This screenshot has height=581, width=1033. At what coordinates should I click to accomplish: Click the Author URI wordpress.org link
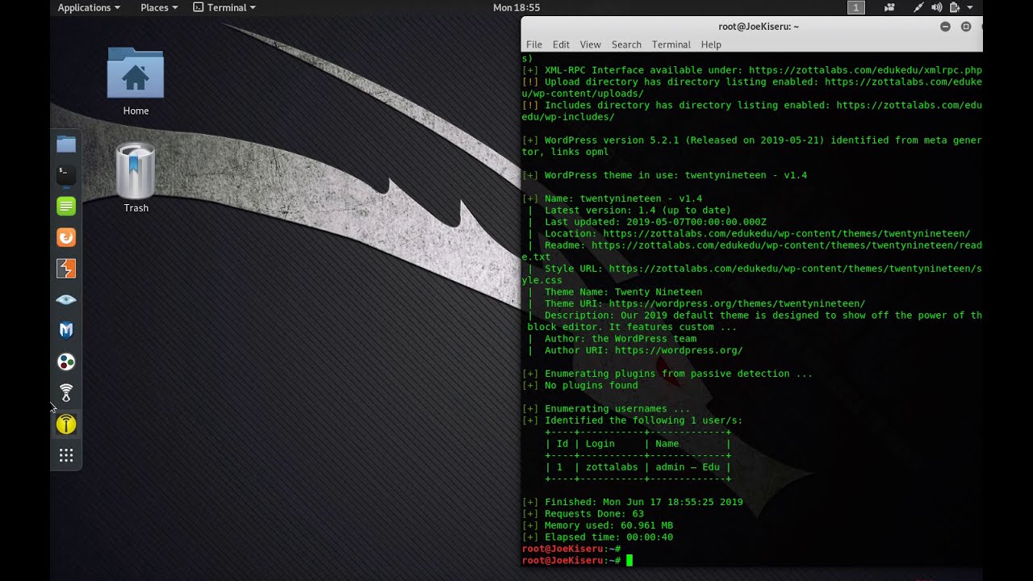[679, 350]
